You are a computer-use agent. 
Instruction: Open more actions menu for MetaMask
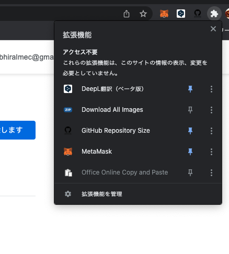[211, 152]
